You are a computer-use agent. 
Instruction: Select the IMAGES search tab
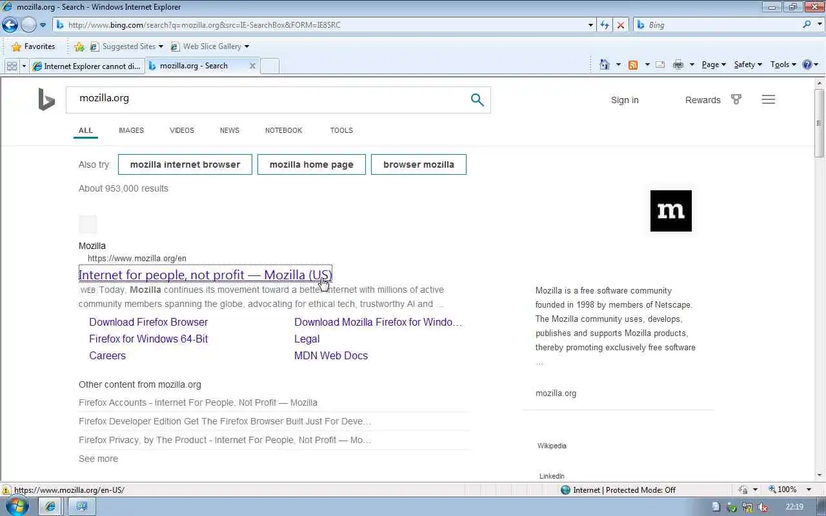coord(131,130)
